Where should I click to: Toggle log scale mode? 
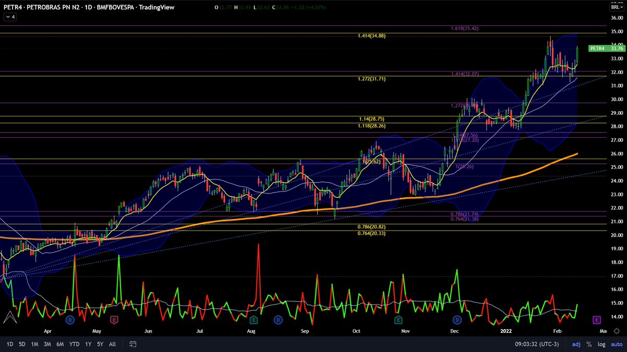[601, 344]
